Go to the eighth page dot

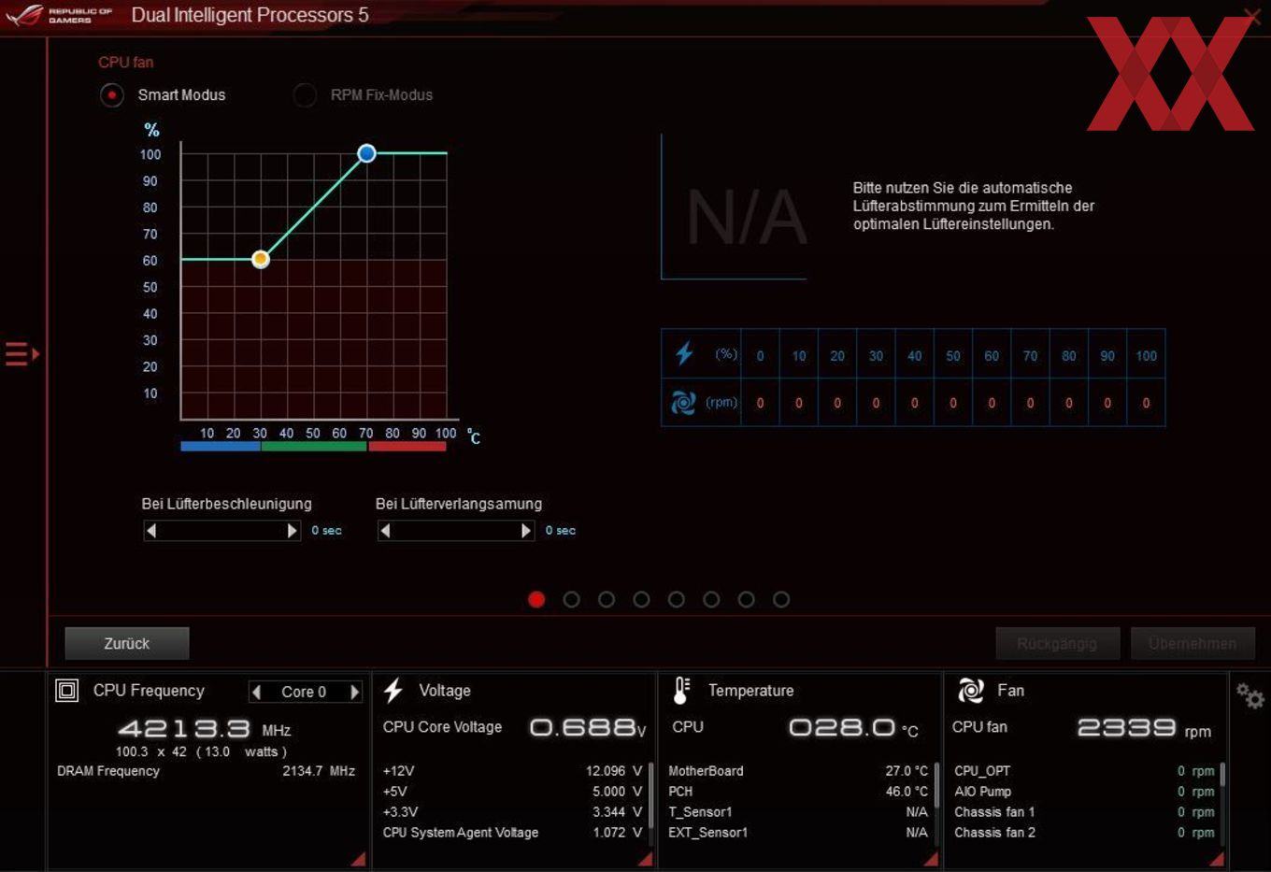(781, 600)
